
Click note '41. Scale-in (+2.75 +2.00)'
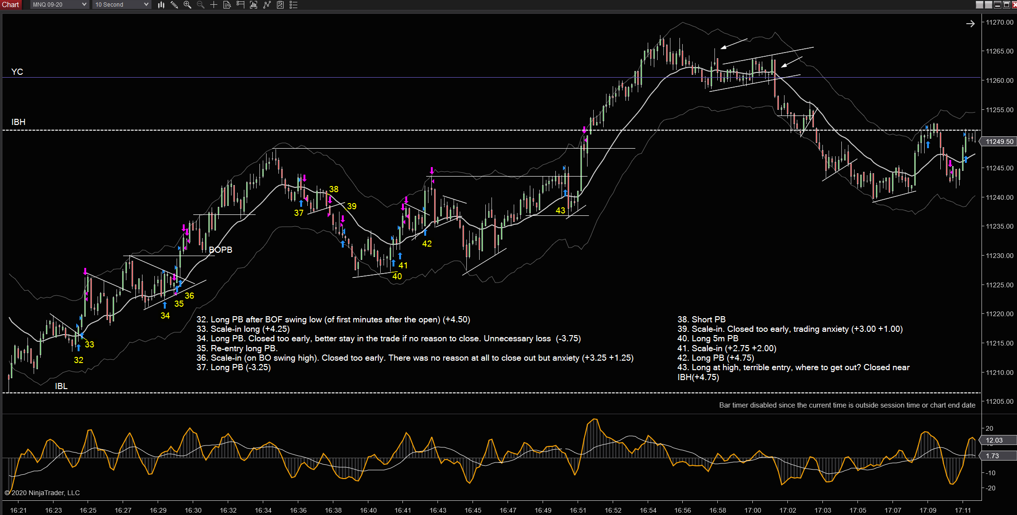727,348
